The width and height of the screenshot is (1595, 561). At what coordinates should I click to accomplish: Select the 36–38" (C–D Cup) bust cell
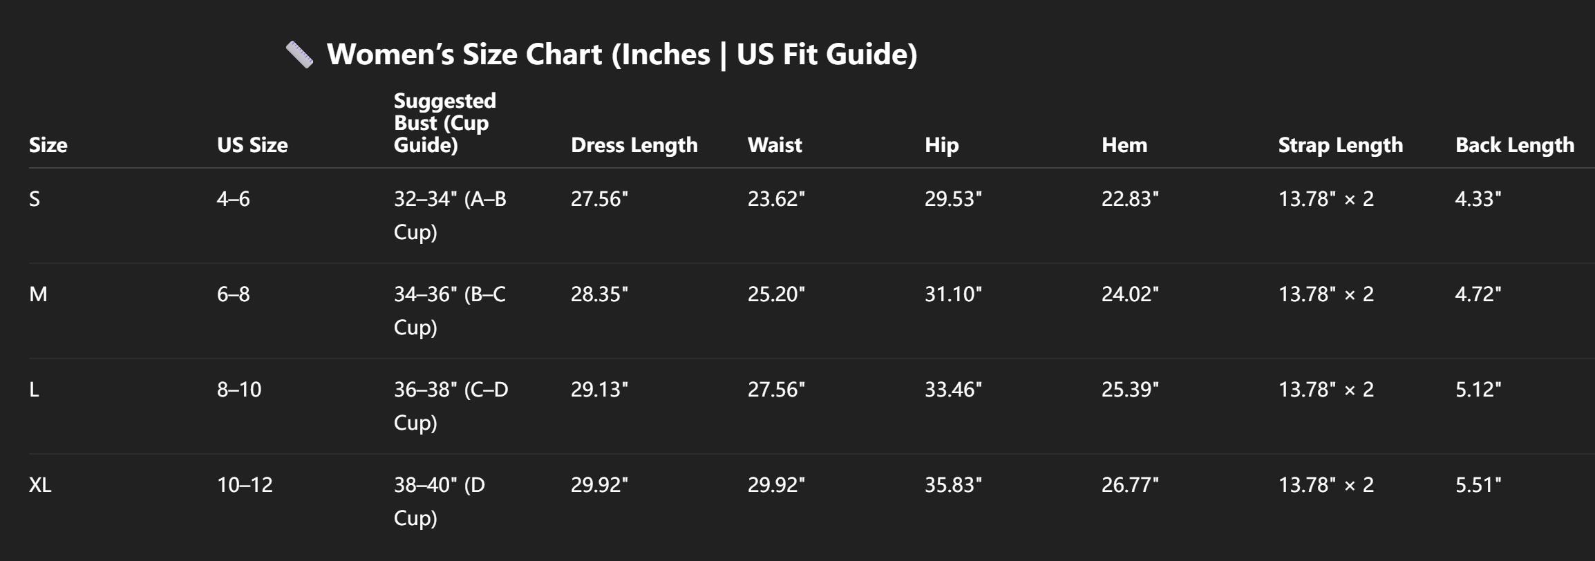pyautogui.click(x=451, y=406)
